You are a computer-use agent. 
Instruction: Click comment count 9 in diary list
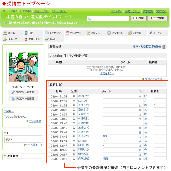(x=140, y=119)
